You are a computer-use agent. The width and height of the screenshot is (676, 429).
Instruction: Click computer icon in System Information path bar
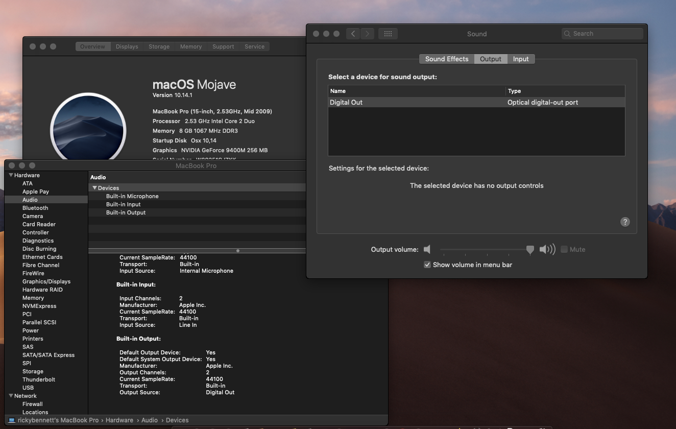(12, 420)
